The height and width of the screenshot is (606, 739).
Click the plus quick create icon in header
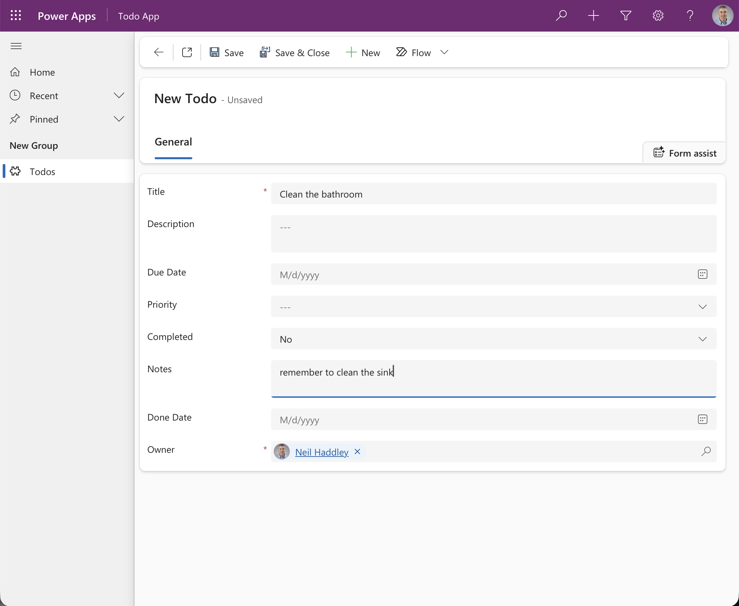tap(593, 16)
